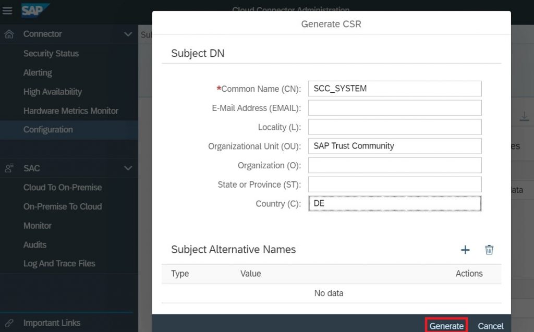Screen dimensions: 534x332
Task: Open On-Premise To Cloud
Action: [x=63, y=206]
